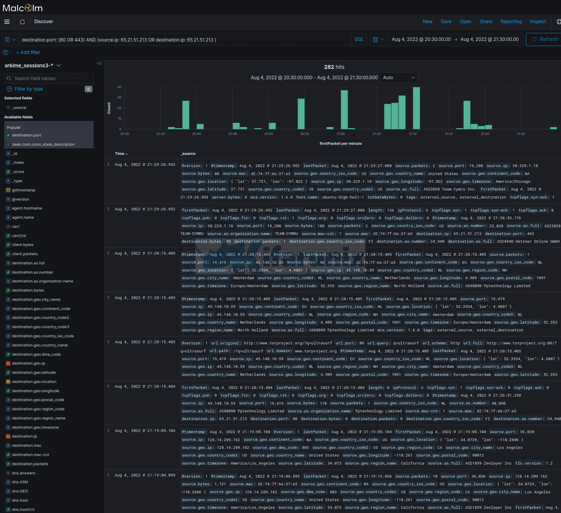Open the hamburger navigation menu
This screenshot has width=561, height=513.
(7, 22)
